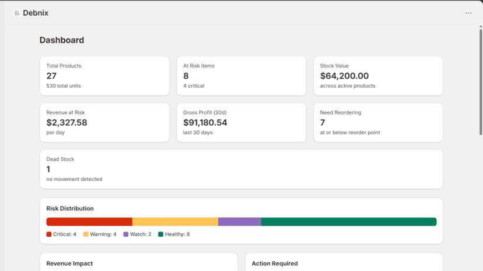Click the 4 critical subtext
483x271 pixels.
[x=194, y=85]
